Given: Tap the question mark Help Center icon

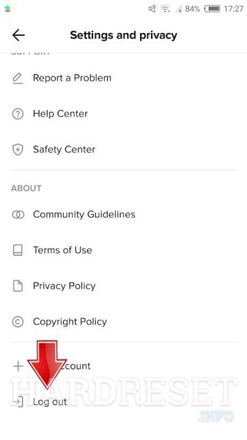Looking at the screenshot, I should point(18,114).
